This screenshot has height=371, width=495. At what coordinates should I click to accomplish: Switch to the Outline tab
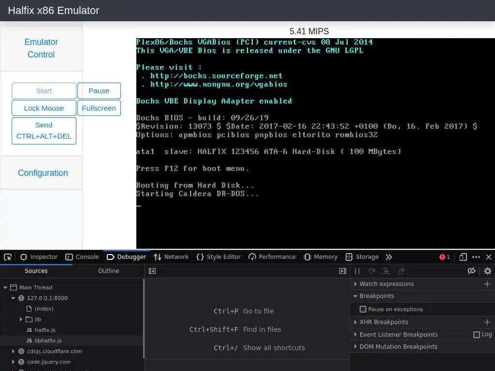coord(109,271)
